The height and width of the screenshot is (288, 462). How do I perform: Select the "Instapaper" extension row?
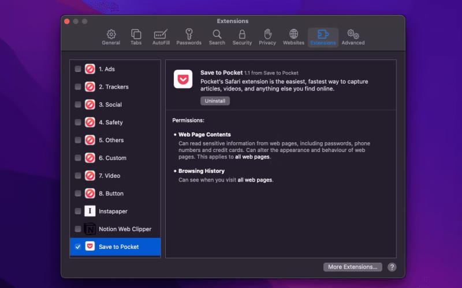[115, 211]
